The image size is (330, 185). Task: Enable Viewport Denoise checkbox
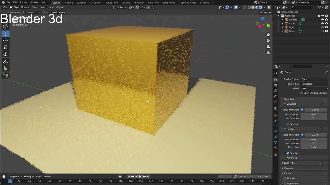288,124
